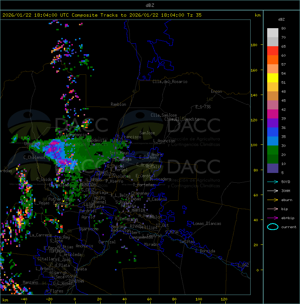
Task: Click the La_Carrera label on the map
Action: point(41,235)
